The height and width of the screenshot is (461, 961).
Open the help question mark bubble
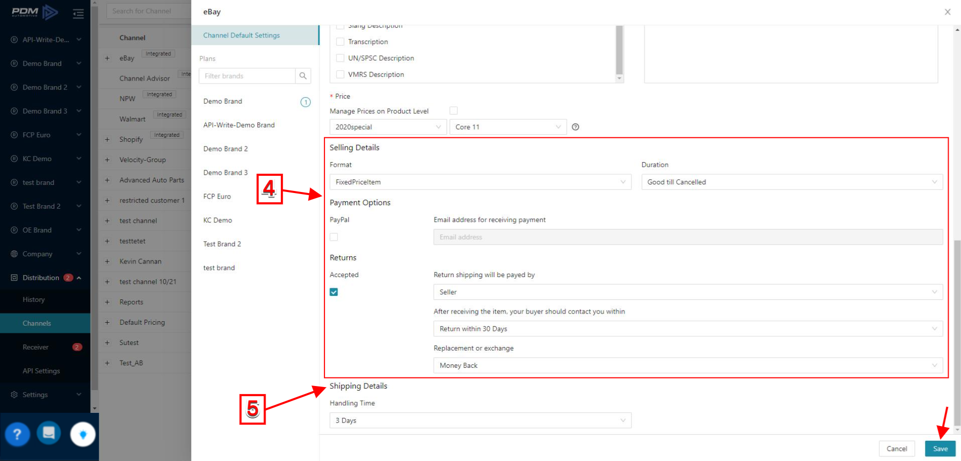click(x=17, y=434)
